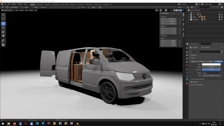Switch to Wireframe viewport shading

tap(174, 10)
